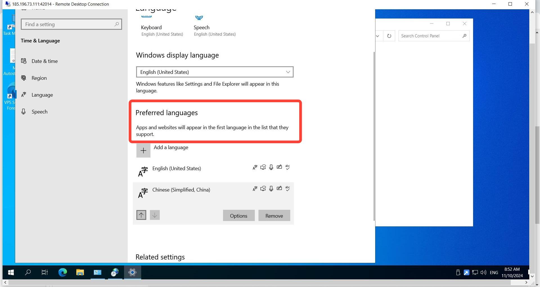Click the search icon in Find a setting

point(116,24)
